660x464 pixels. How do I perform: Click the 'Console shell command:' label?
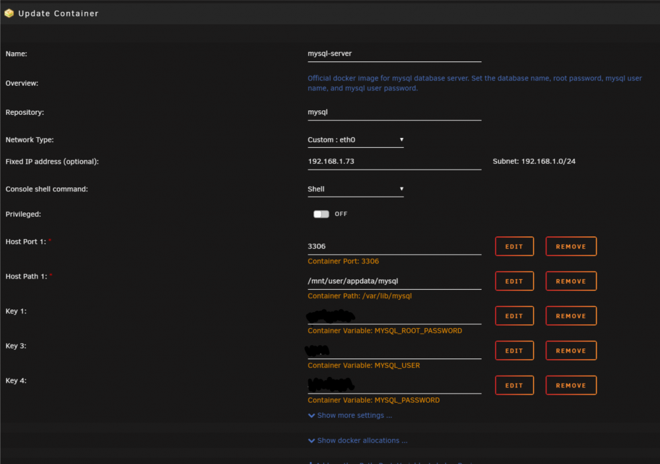(47, 189)
